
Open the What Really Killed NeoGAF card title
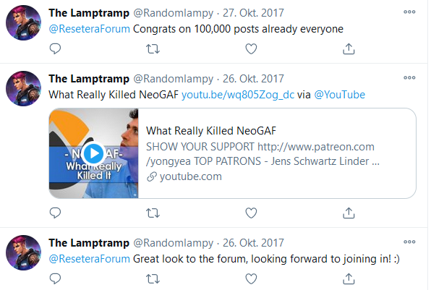pos(211,131)
